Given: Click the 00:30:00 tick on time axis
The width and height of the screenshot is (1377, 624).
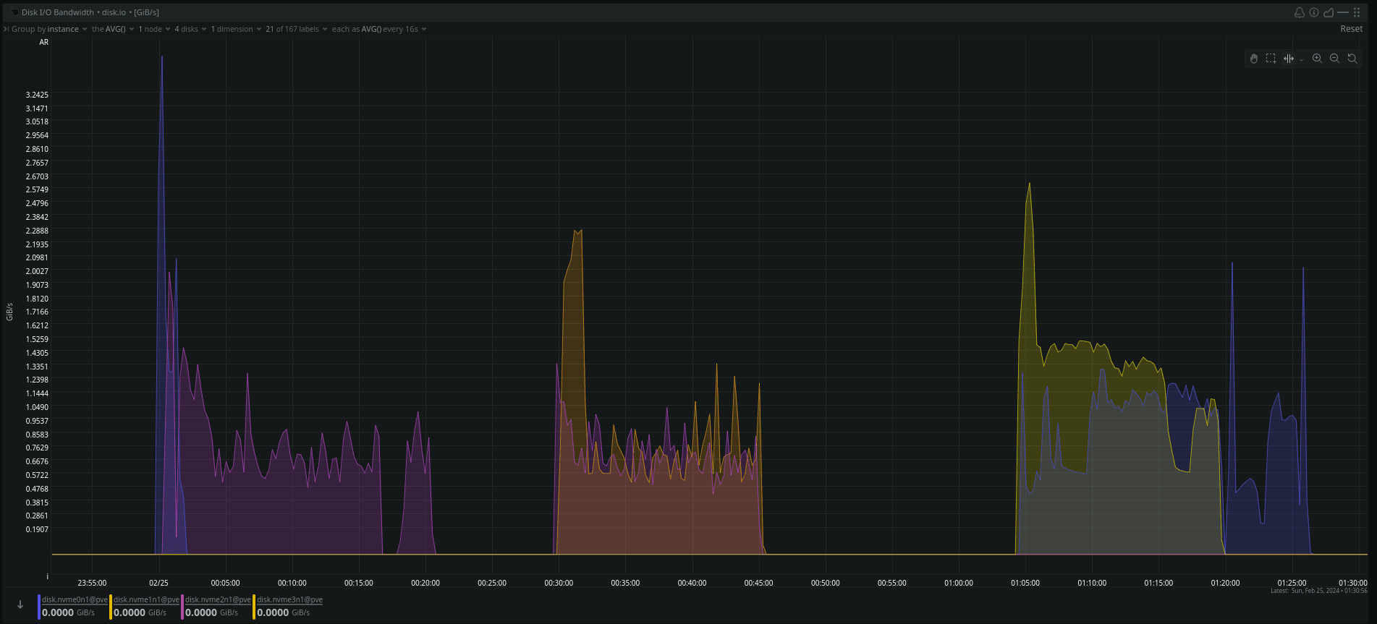Looking at the screenshot, I should pyautogui.click(x=559, y=583).
